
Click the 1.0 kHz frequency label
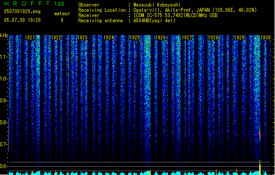pyautogui.click(x=3, y=79)
